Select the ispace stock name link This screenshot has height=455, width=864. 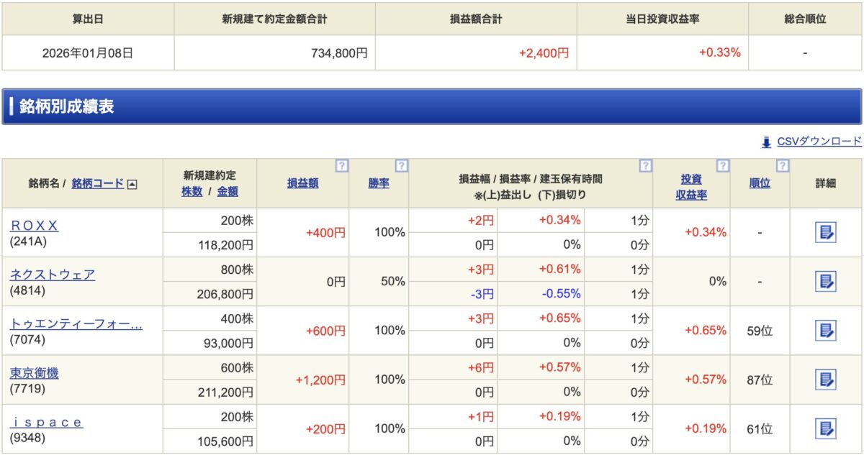pyautogui.click(x=46, y=423)
